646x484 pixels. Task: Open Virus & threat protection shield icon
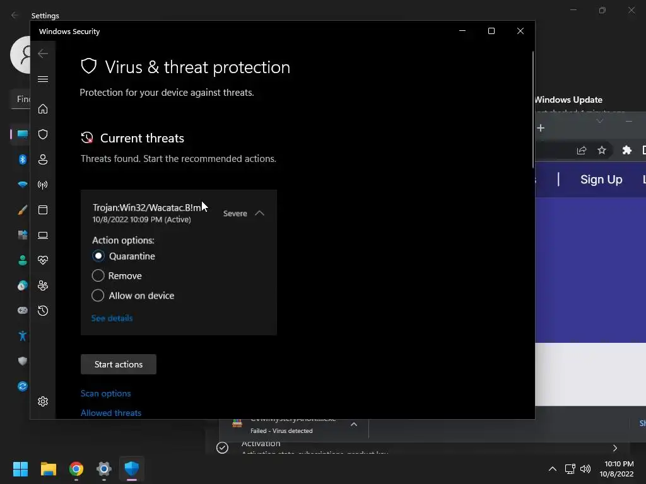[43, 134]
